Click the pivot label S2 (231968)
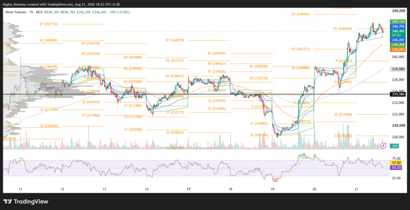The image size is (410, 210). click(x=343, y=114)
